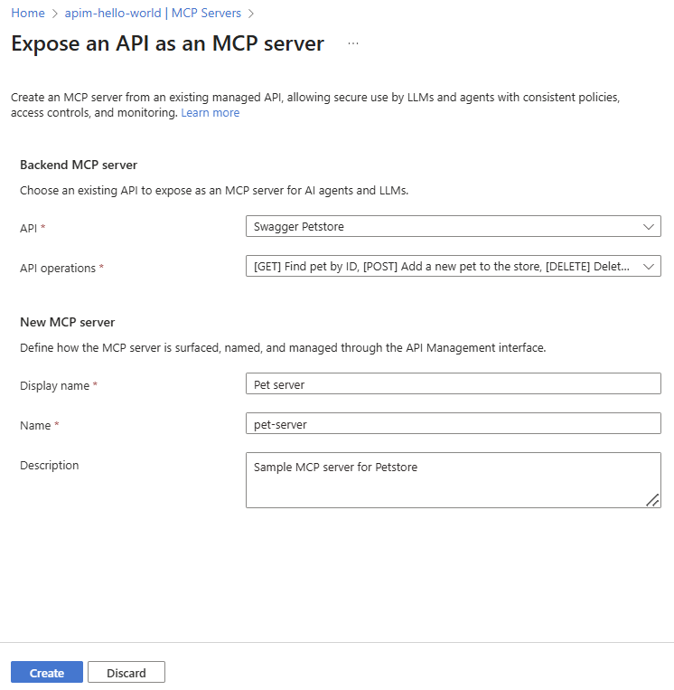Click the page title Expose an API
The image size is (674, 690).
pyautogui.click(x=167, y=43)
